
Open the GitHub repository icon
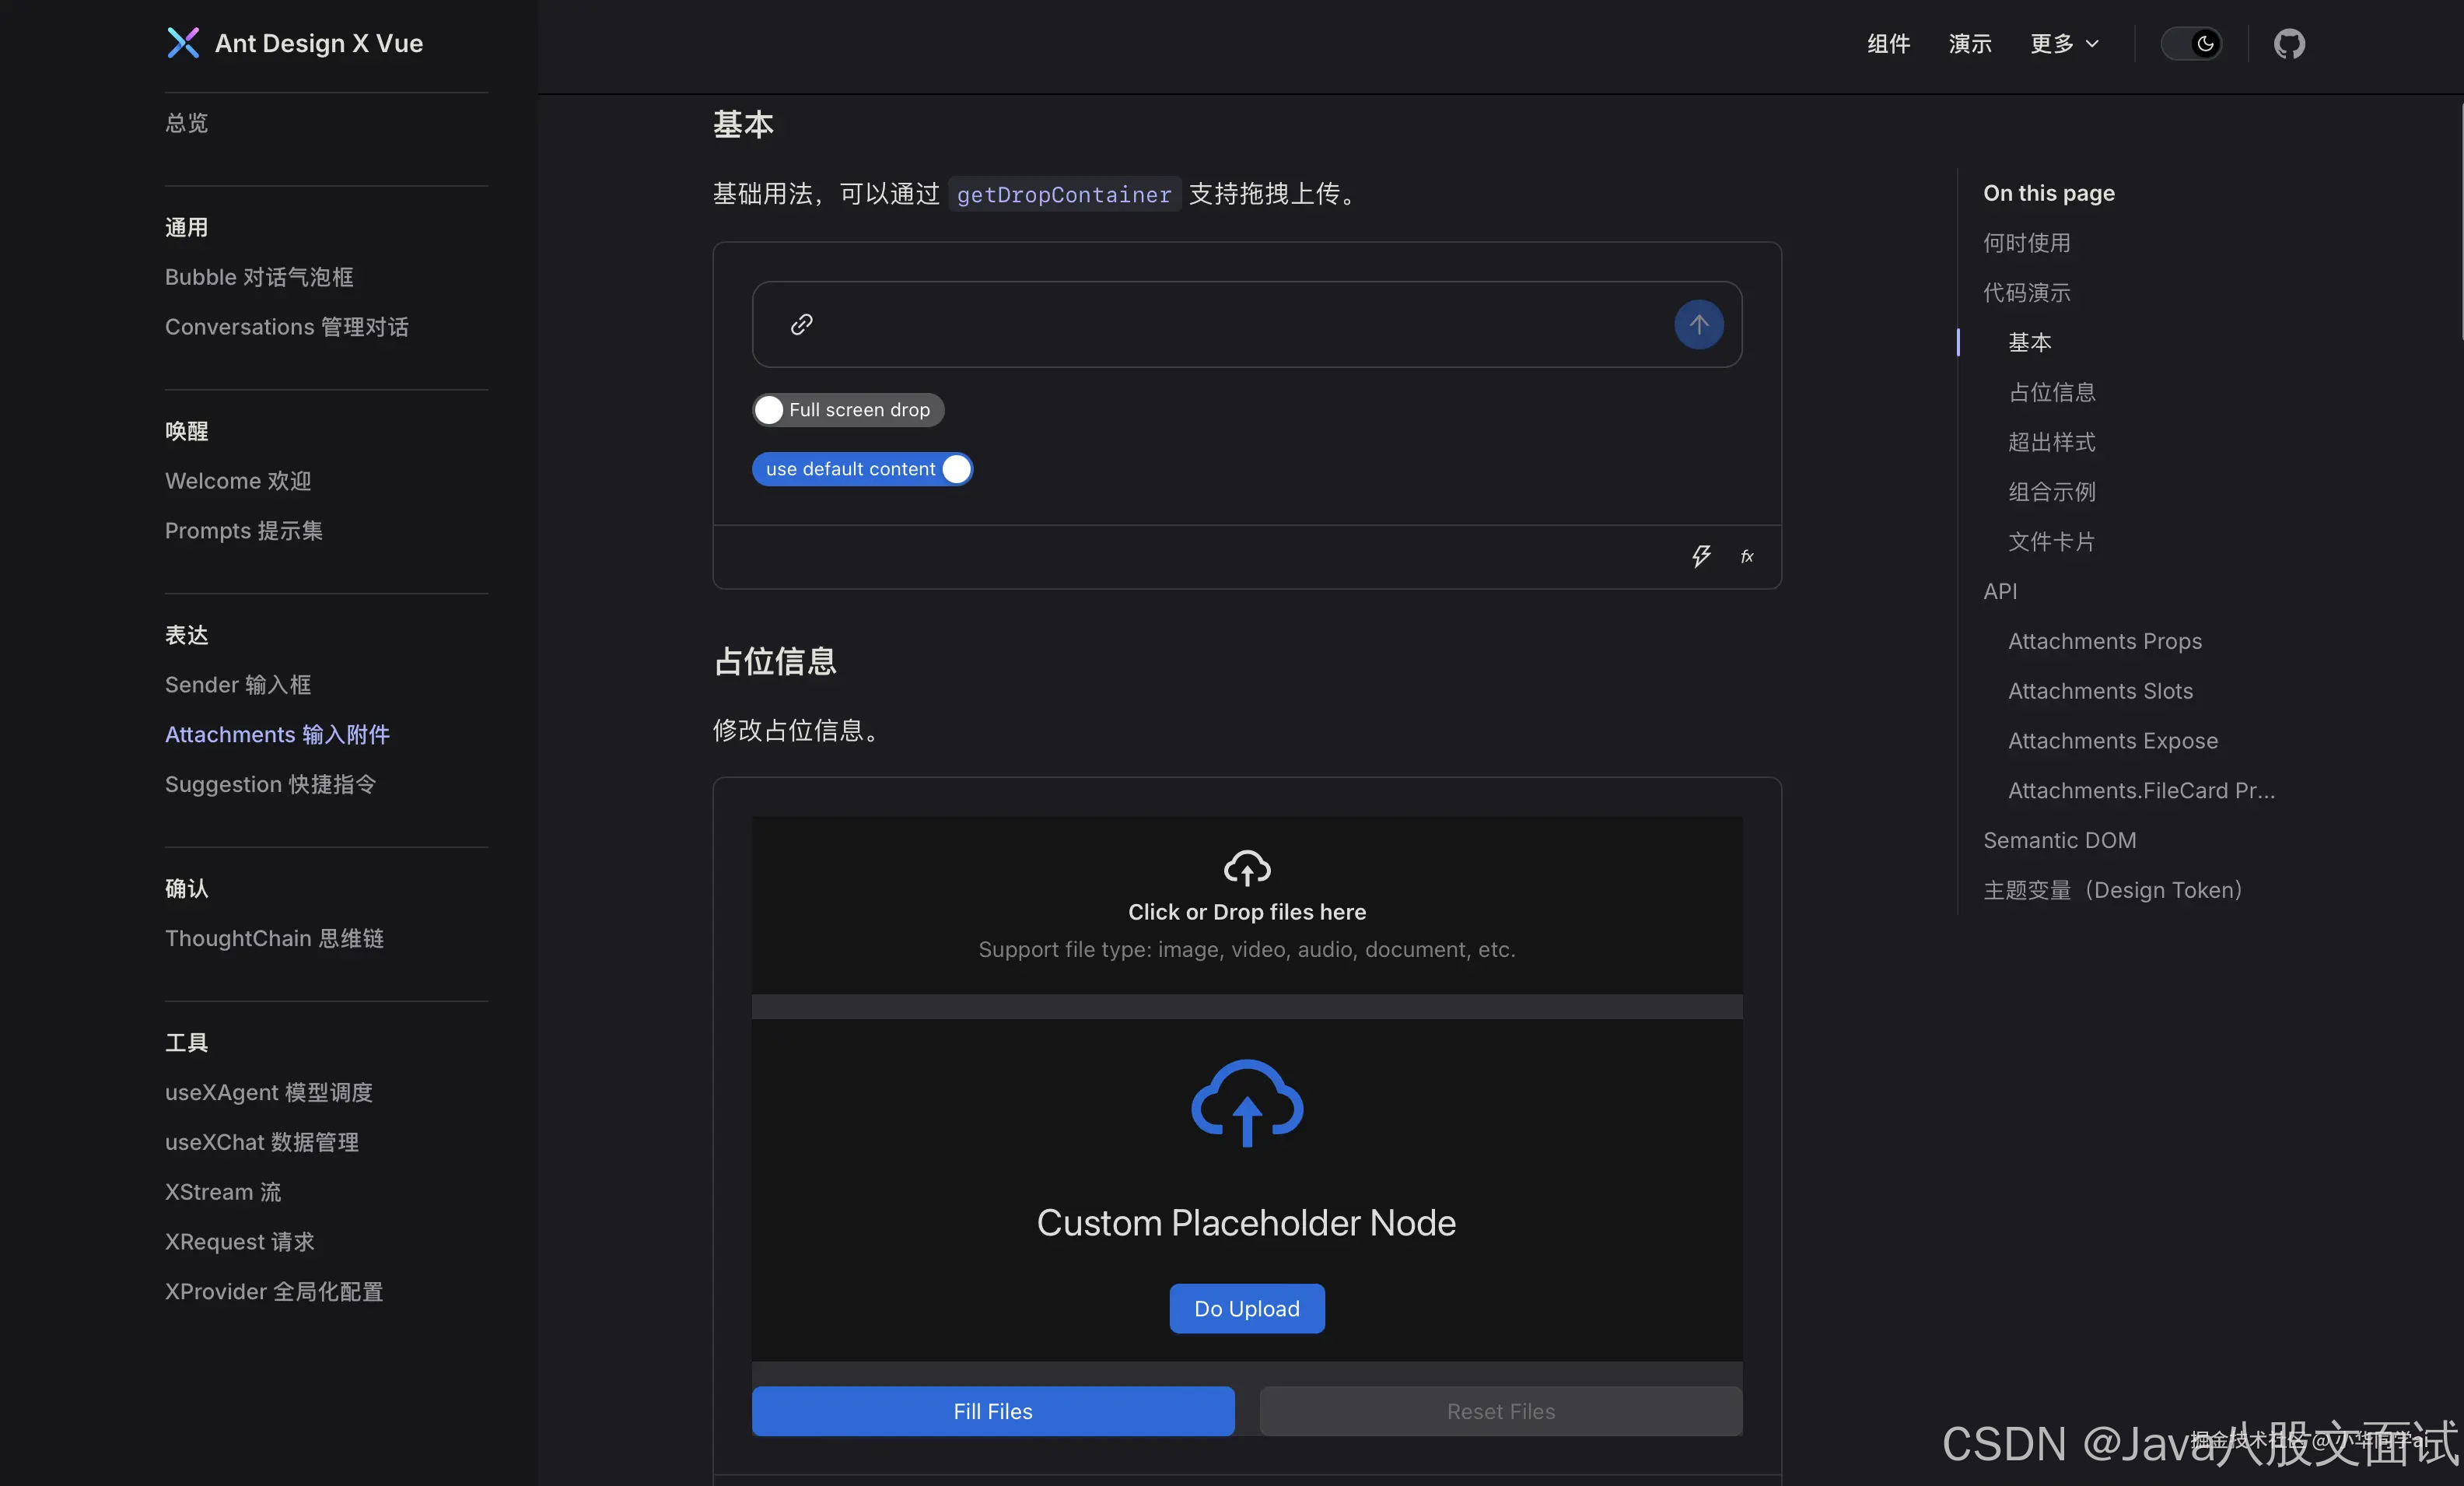click(x=2288, y=44)
